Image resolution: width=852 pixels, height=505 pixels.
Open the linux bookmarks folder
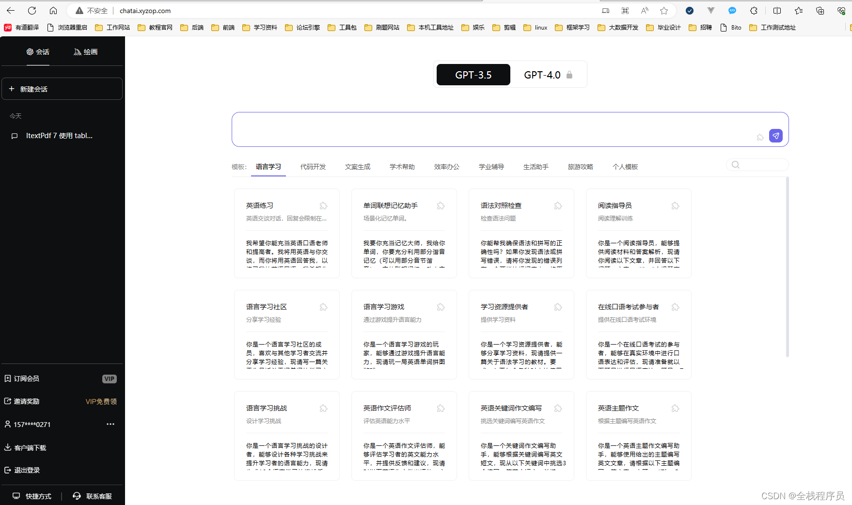tap(536, 28)
